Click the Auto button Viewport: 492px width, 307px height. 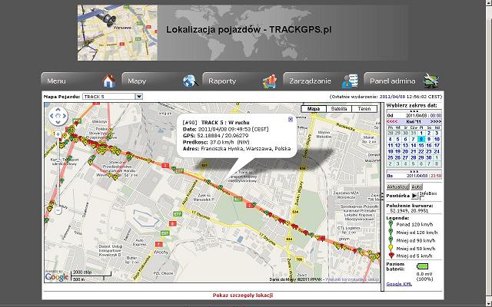coord(417,187)
